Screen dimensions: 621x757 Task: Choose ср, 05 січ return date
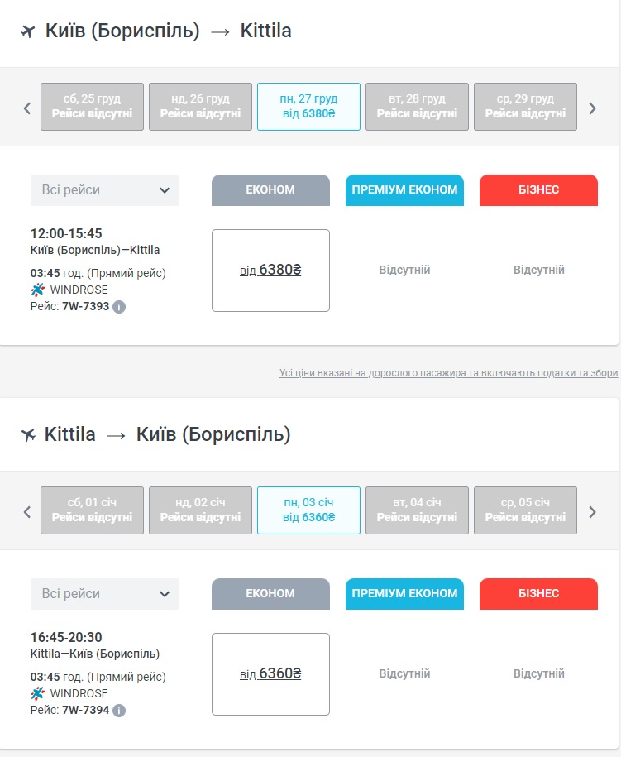pyautogui.click(x=525, y=510)
